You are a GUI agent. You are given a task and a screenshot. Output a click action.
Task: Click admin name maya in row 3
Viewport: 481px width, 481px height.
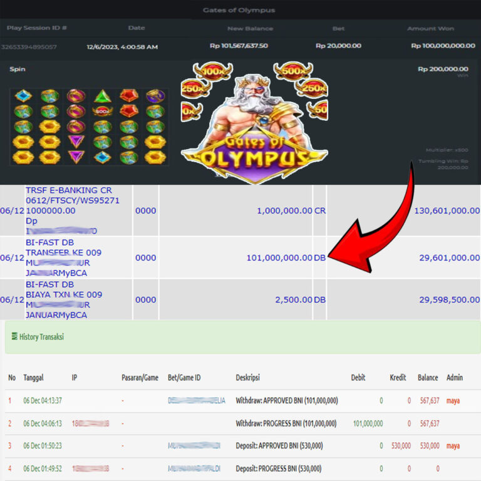click(453, 446)
